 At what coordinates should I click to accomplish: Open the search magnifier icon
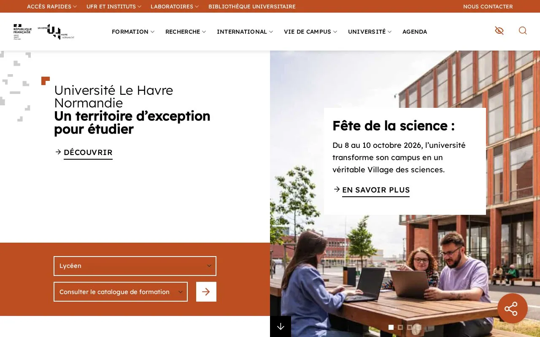tap(523, 31)
